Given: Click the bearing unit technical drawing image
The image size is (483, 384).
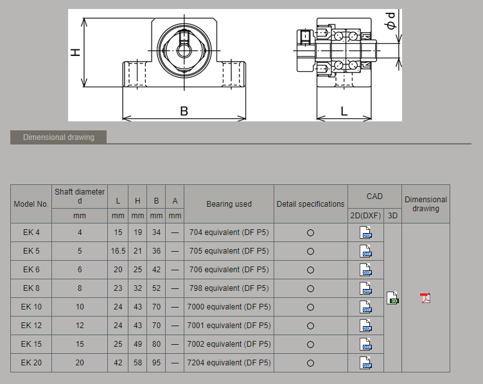Looking at the screenshot, I should pos(234,65).
